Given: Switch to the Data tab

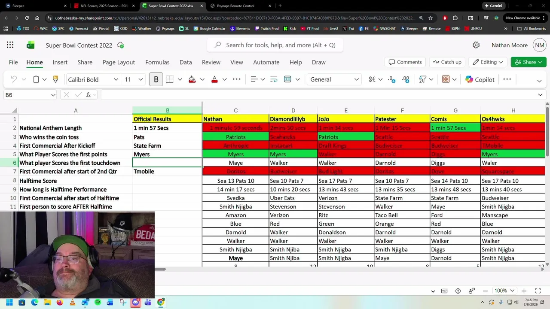Looking at the screenshot, I should 186,62.
